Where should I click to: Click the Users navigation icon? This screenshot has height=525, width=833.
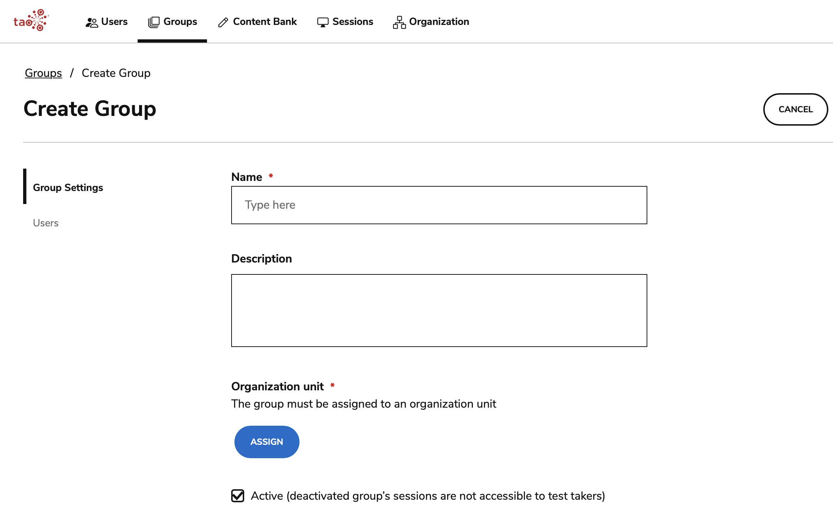[x=91, y=21]
